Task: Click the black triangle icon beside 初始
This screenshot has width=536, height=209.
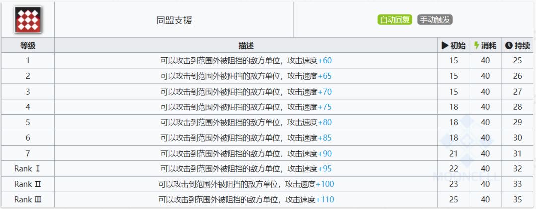Action: coord(445,46)
